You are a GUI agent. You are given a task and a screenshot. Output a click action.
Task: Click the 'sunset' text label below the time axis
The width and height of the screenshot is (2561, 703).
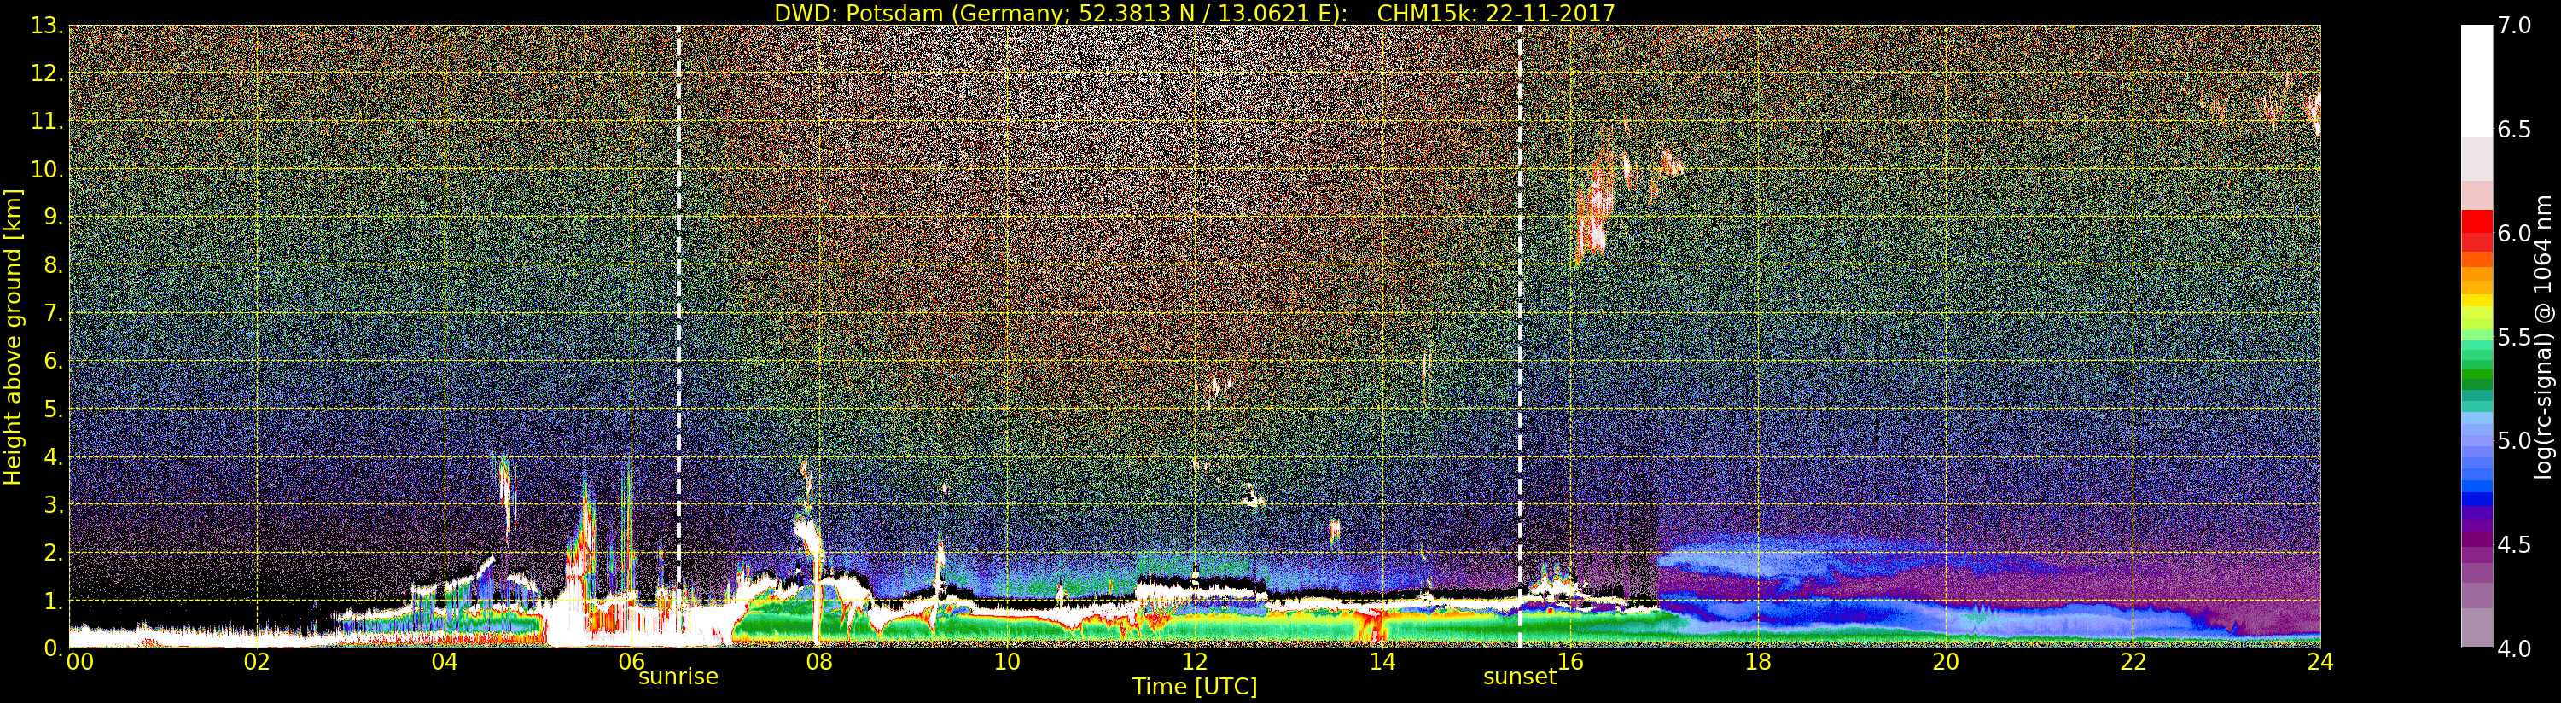[1520, 677]
